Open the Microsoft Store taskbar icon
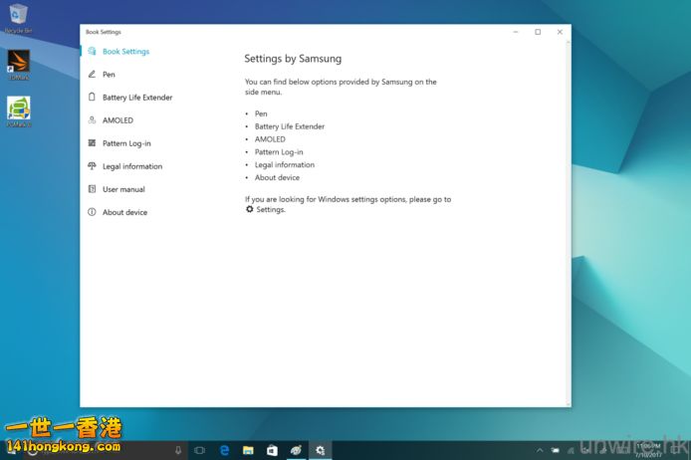 pos(272,450)
